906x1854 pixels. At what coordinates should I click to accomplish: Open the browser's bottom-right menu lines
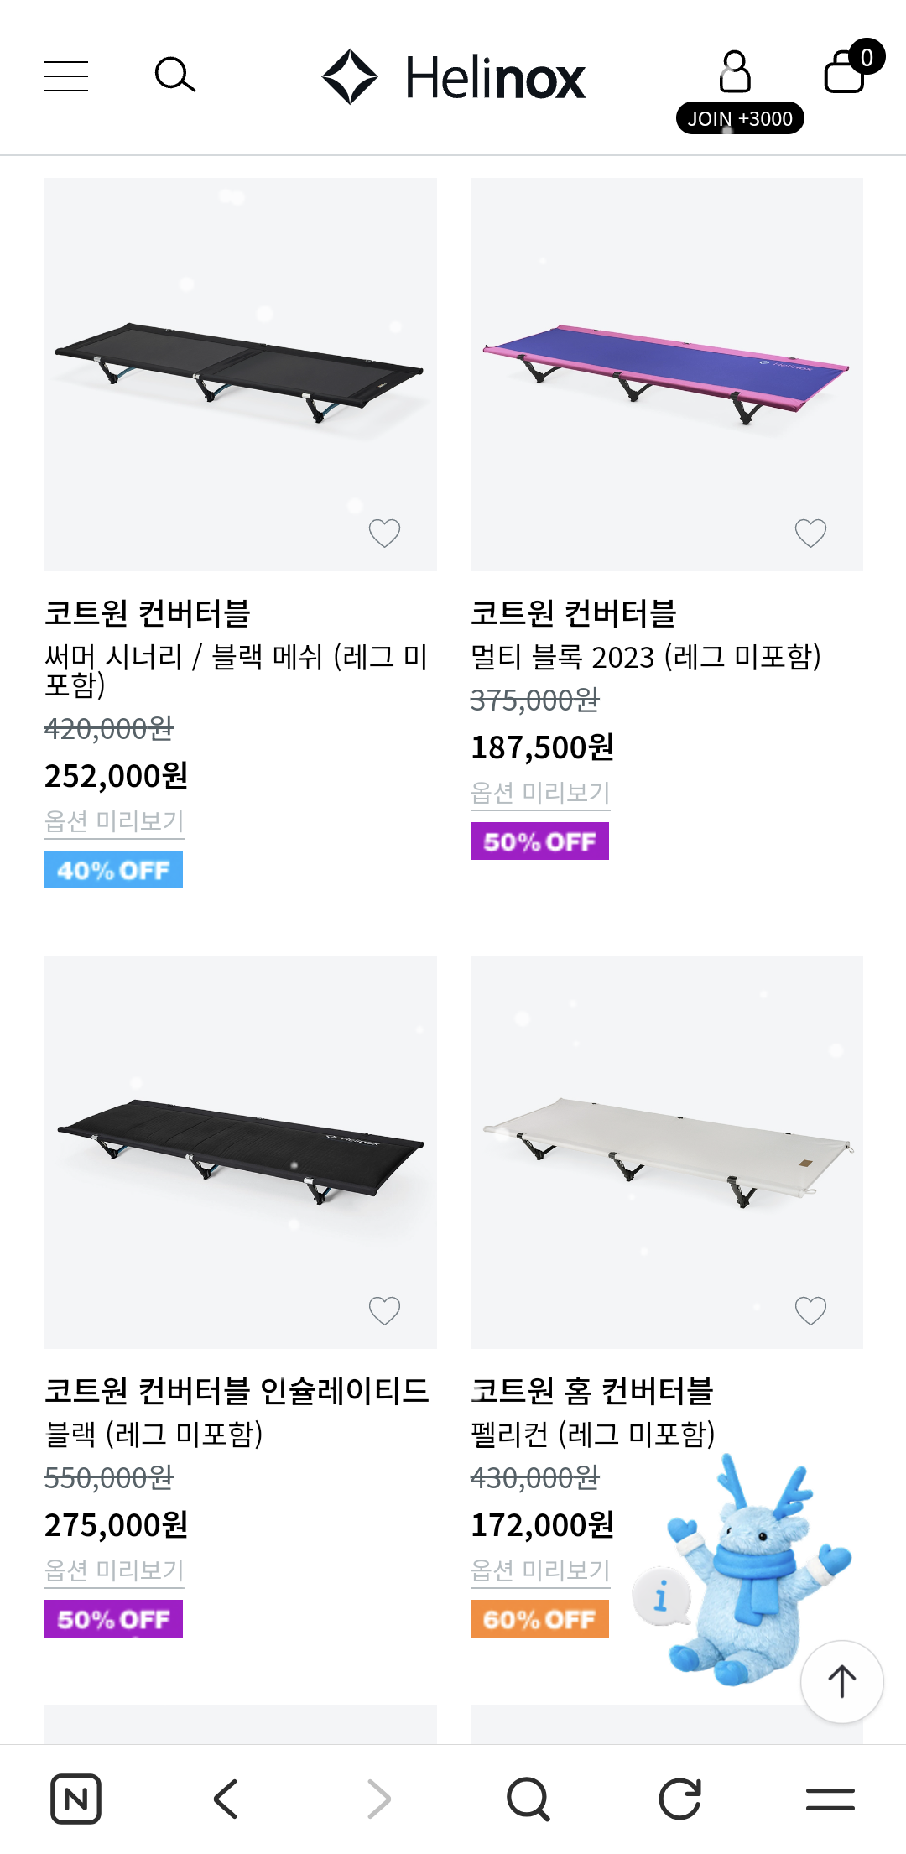[830, 1799]
